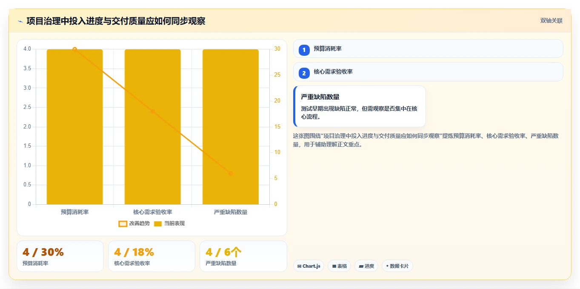The height and width of the screenshot is (289, 580).
Task: Toggle 当前表现 legend swatch
Action: point(158,223)
